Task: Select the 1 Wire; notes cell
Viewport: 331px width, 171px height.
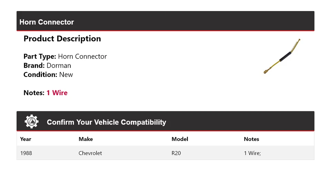Action: (x=252, y=153)
